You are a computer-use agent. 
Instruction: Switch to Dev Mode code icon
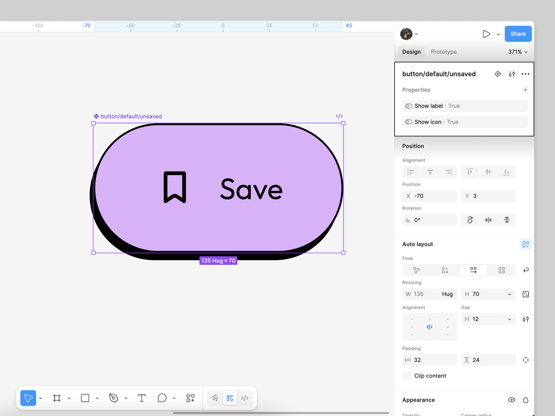(x=245, y=398)
